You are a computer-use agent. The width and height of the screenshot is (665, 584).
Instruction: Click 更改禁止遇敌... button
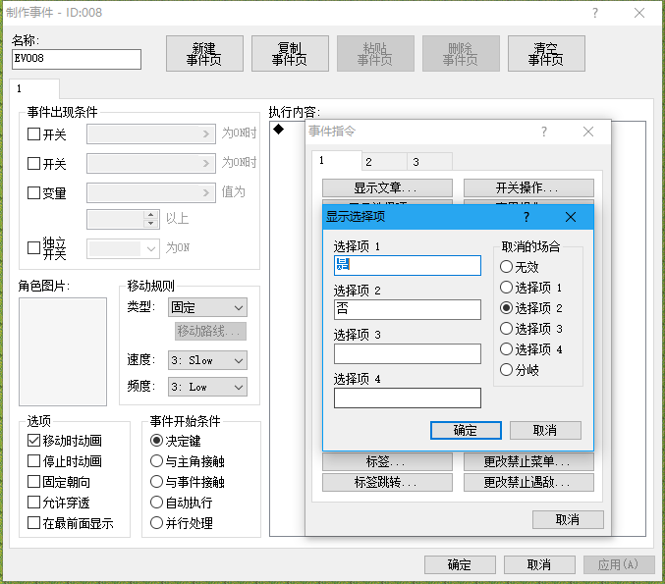(528, 482)
